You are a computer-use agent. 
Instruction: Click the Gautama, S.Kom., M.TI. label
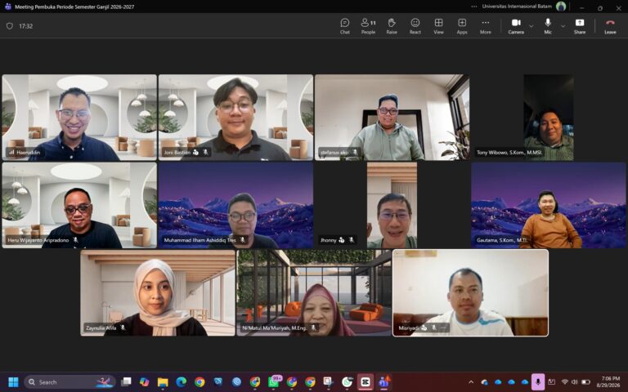[502, 240]
